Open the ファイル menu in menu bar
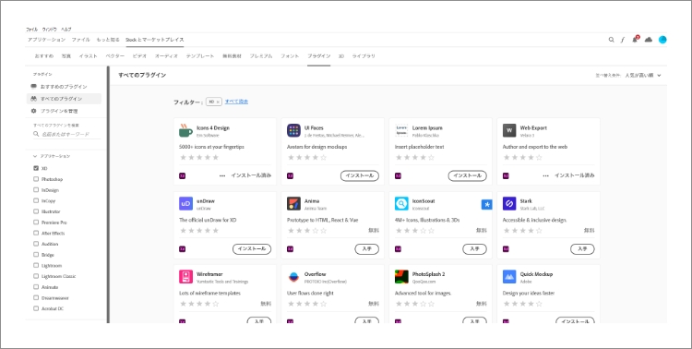This screenshot has width=692, height=349. (x=31, y=30)
